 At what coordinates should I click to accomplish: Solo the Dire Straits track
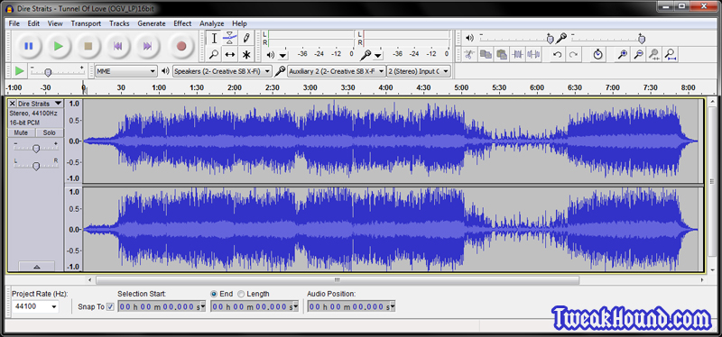(50, 132)
